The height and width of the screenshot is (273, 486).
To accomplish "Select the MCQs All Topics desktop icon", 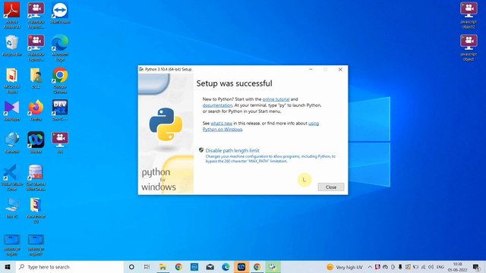I will coord(12,80).
